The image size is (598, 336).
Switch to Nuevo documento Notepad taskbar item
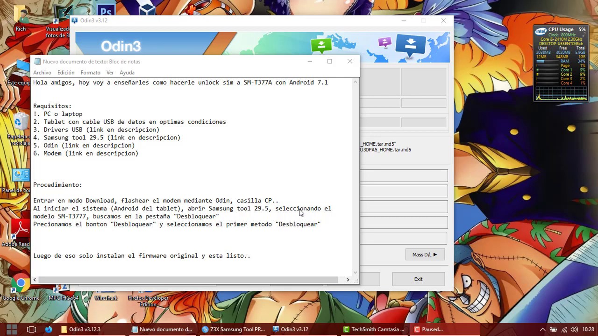click(163, 329)
